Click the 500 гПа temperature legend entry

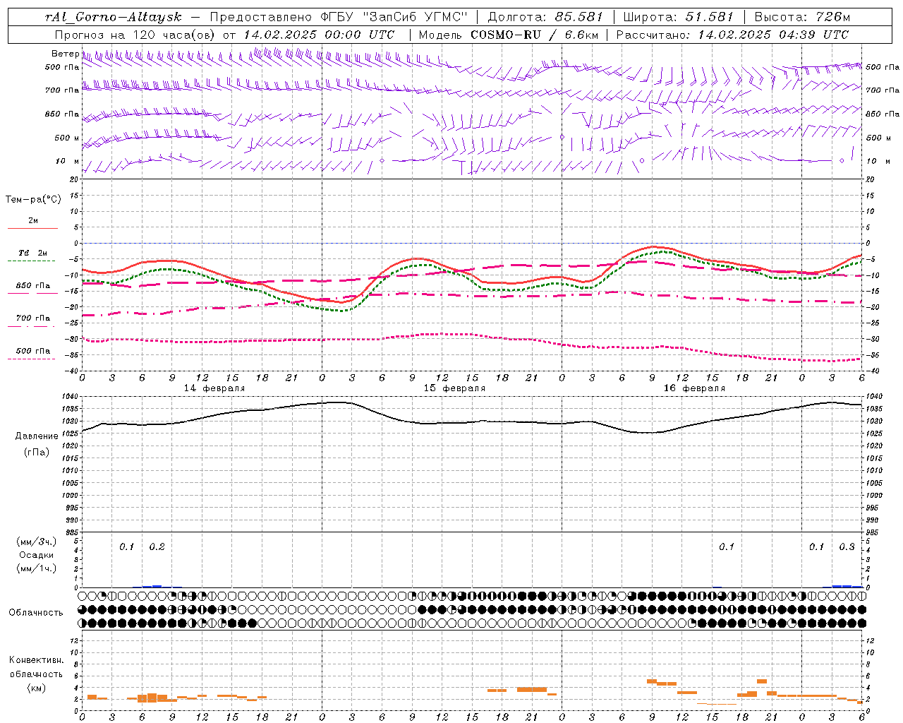[33, 351]
